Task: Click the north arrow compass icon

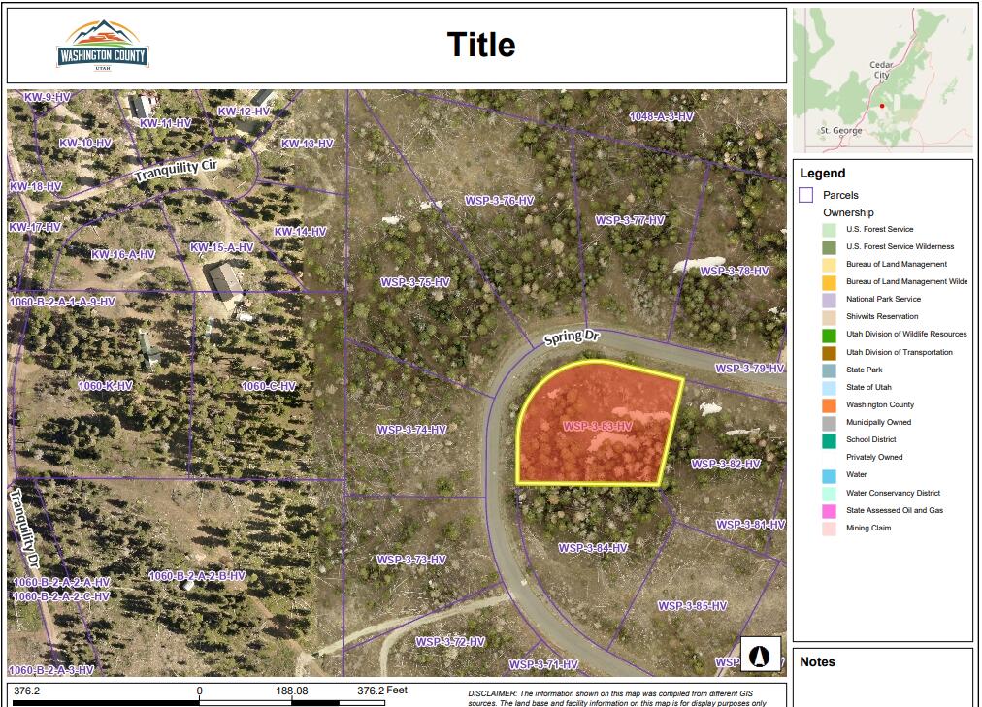Action: click(x=761, y=655)
